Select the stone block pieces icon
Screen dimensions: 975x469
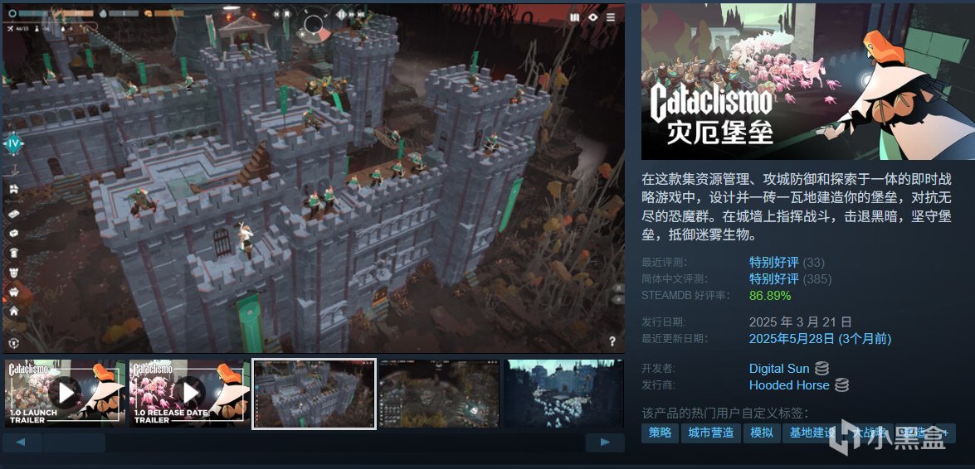[x=13, y=233]
